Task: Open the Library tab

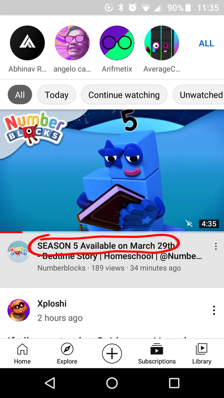Action: click(x=202, y=354)
